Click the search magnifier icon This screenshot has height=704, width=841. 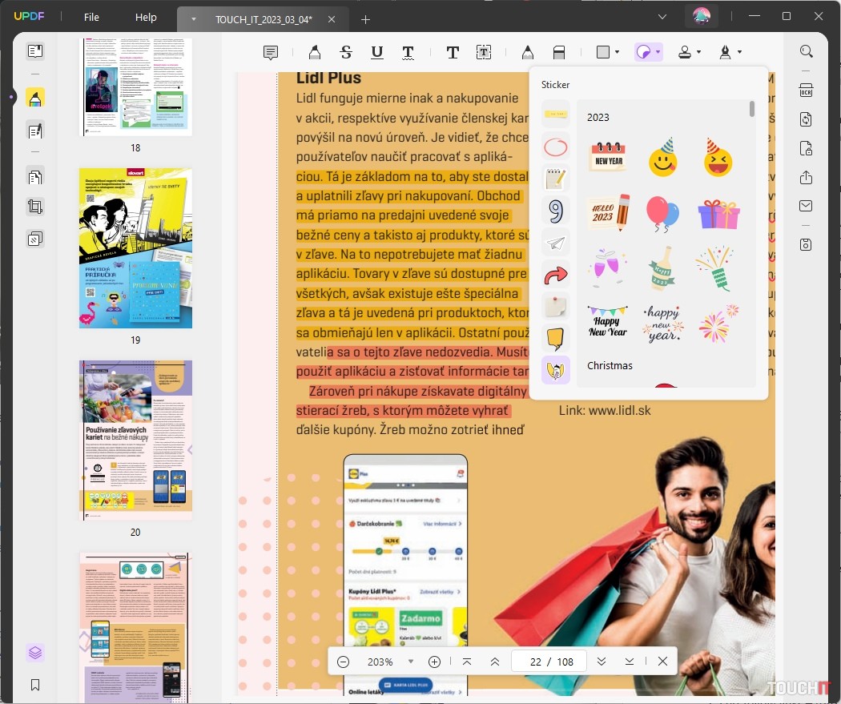point(806,51)
